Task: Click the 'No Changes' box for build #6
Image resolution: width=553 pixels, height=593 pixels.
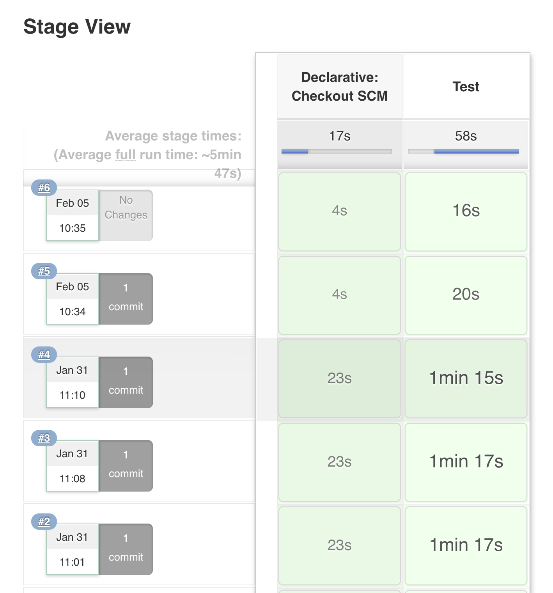Action: click(126, 215)
